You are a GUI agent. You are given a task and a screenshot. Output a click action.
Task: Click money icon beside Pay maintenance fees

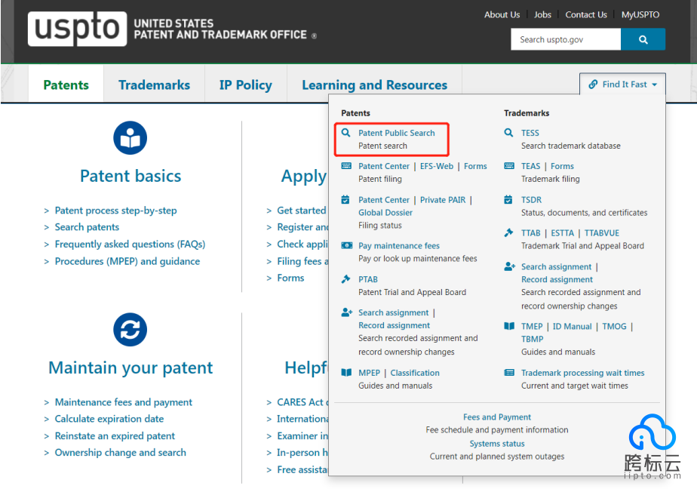(x=347, y=245)
